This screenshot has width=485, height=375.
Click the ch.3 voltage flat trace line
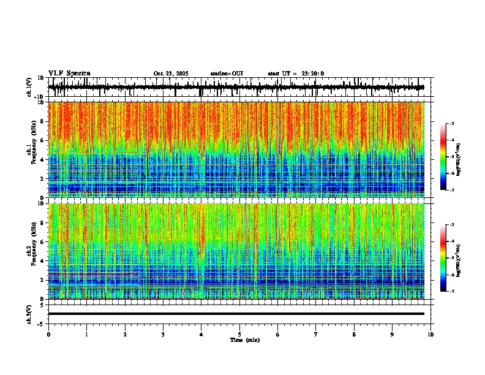click(x=236, y=314)
